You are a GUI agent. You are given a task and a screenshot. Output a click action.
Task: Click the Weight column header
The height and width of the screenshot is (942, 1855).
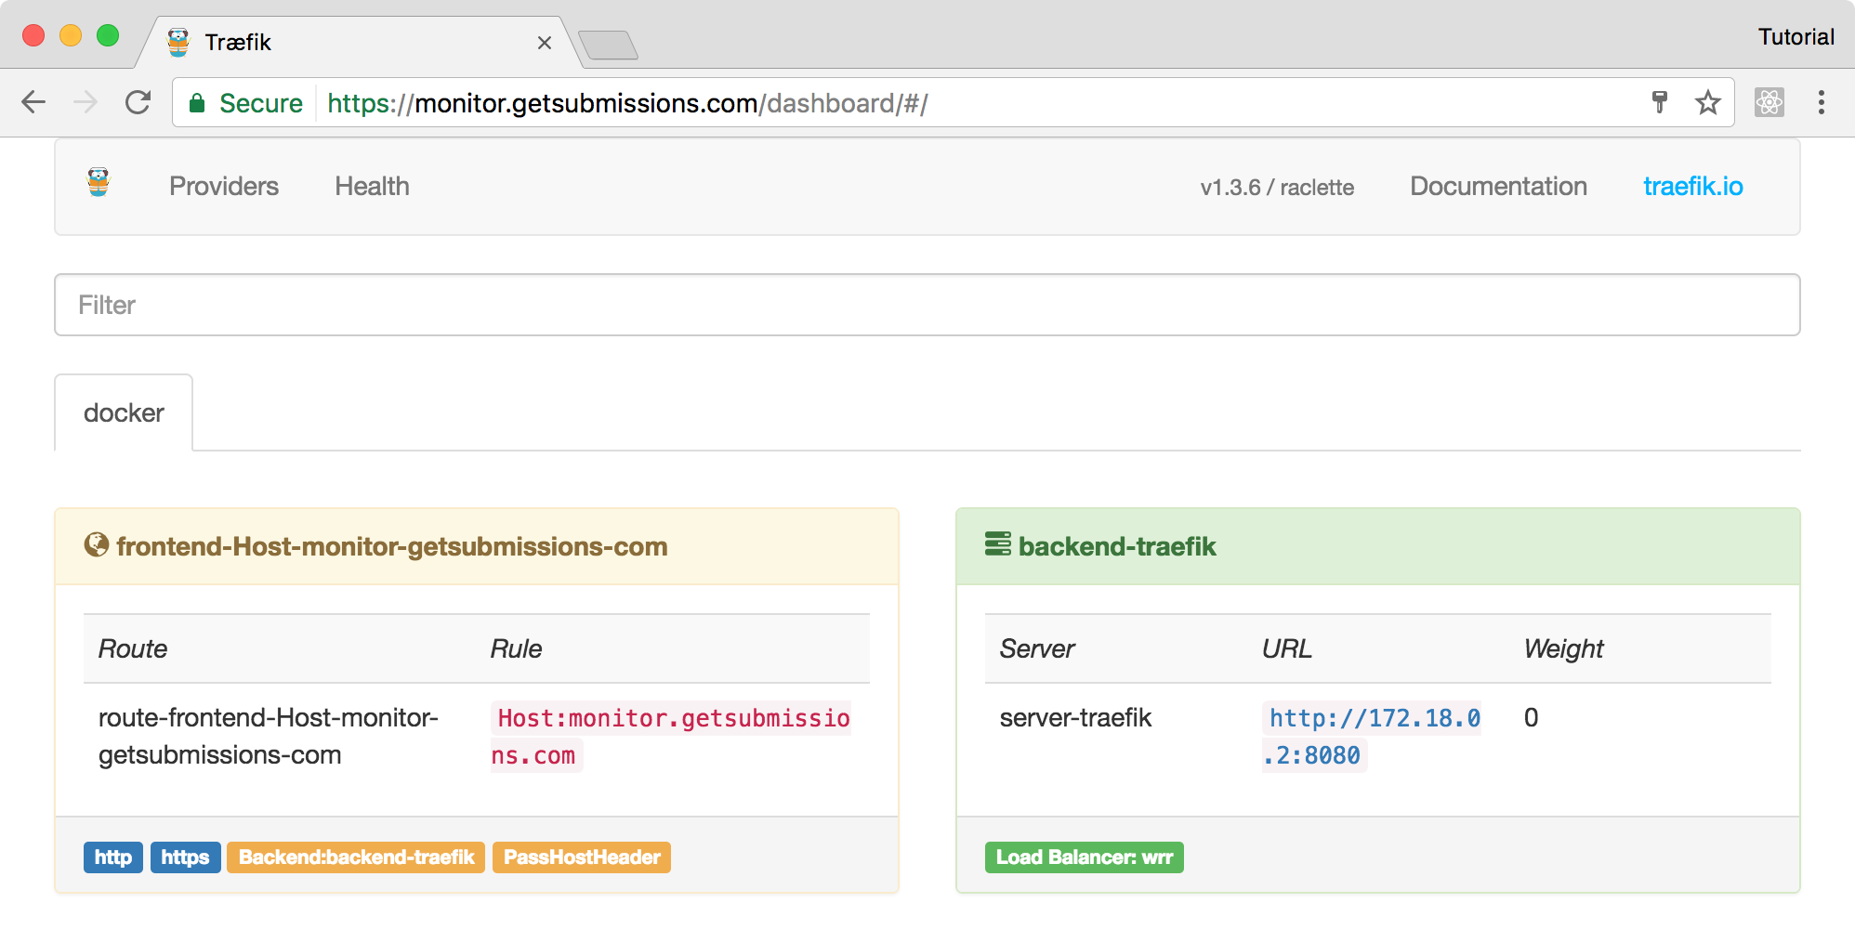(x=1564, y=648)
